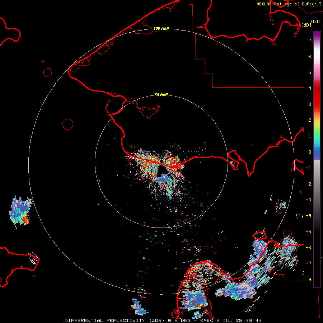Select the 1 value on dB scale
This screenshot has height=323, width=323.
coord(310,136)
